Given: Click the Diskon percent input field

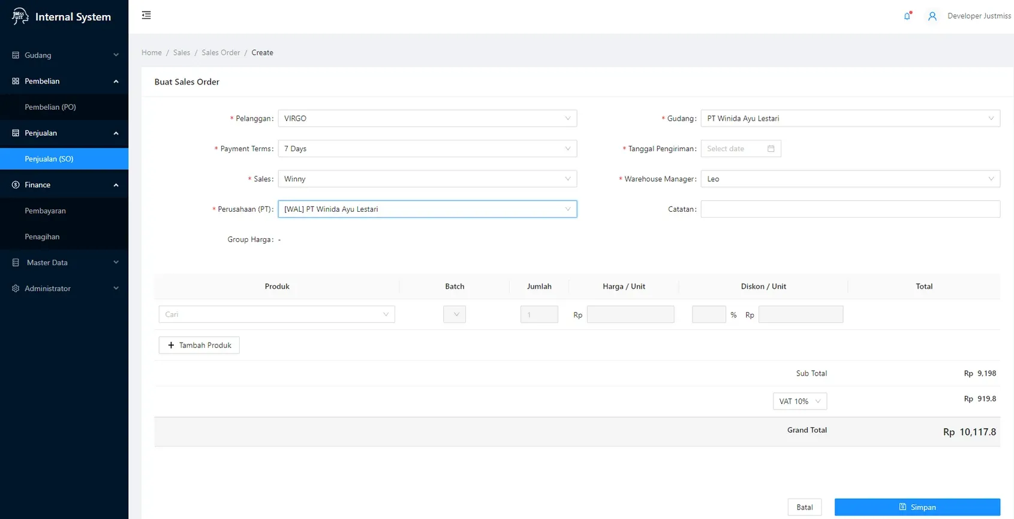Looking at the screenshot, I should [709, 314].
